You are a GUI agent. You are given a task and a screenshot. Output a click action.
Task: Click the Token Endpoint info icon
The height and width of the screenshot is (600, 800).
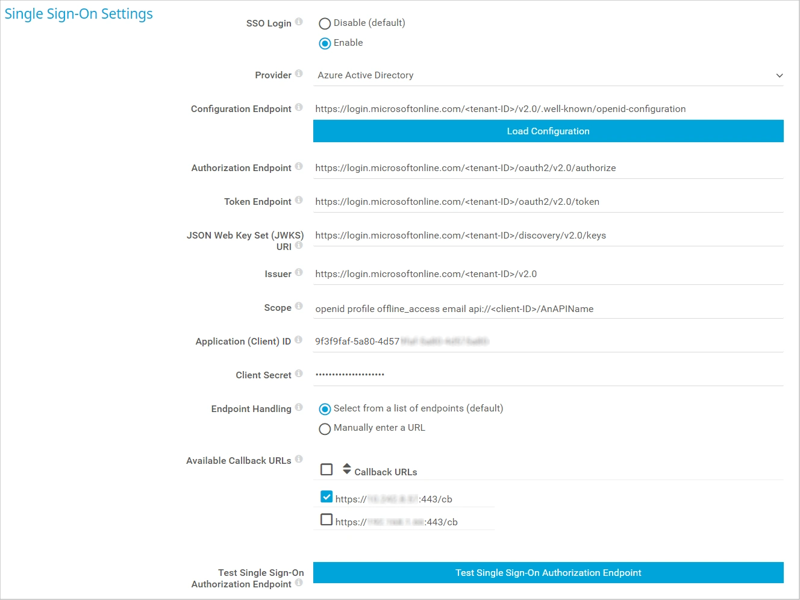click(x=299, y=201)
